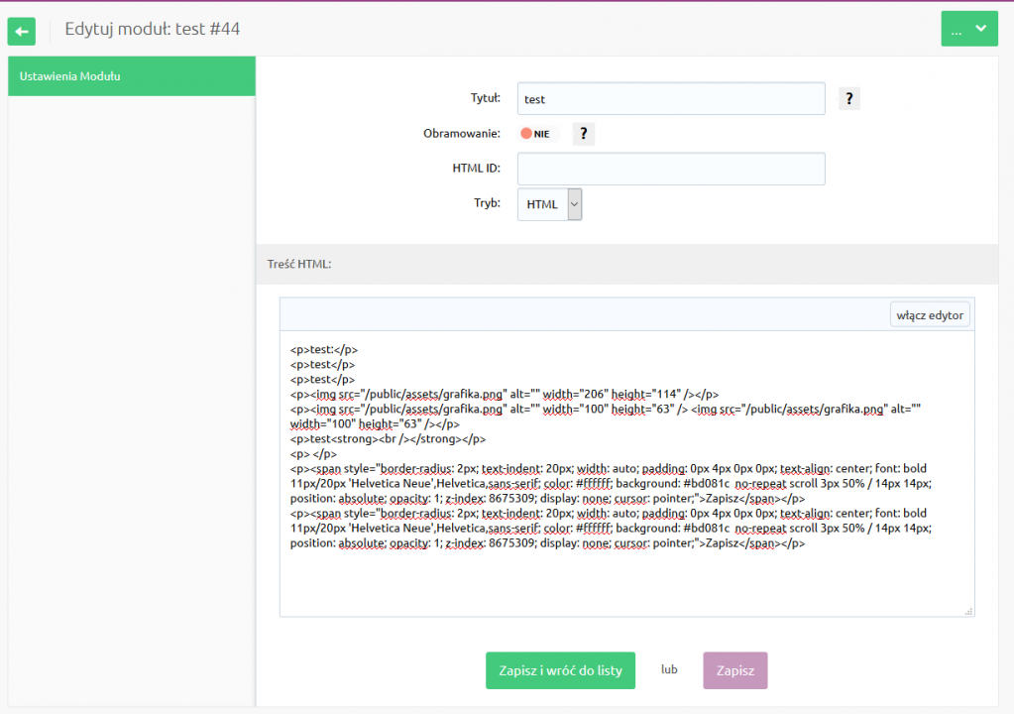Click the Obramowanie label
The width and height of the screenshot is (1014, 714).
[462, 133]
